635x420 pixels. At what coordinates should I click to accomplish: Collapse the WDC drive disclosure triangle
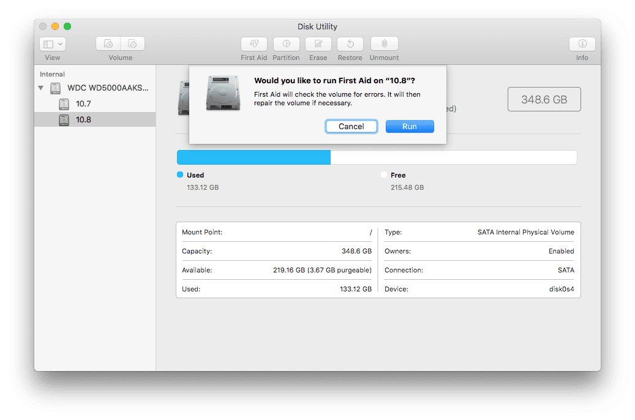[40, 88]
